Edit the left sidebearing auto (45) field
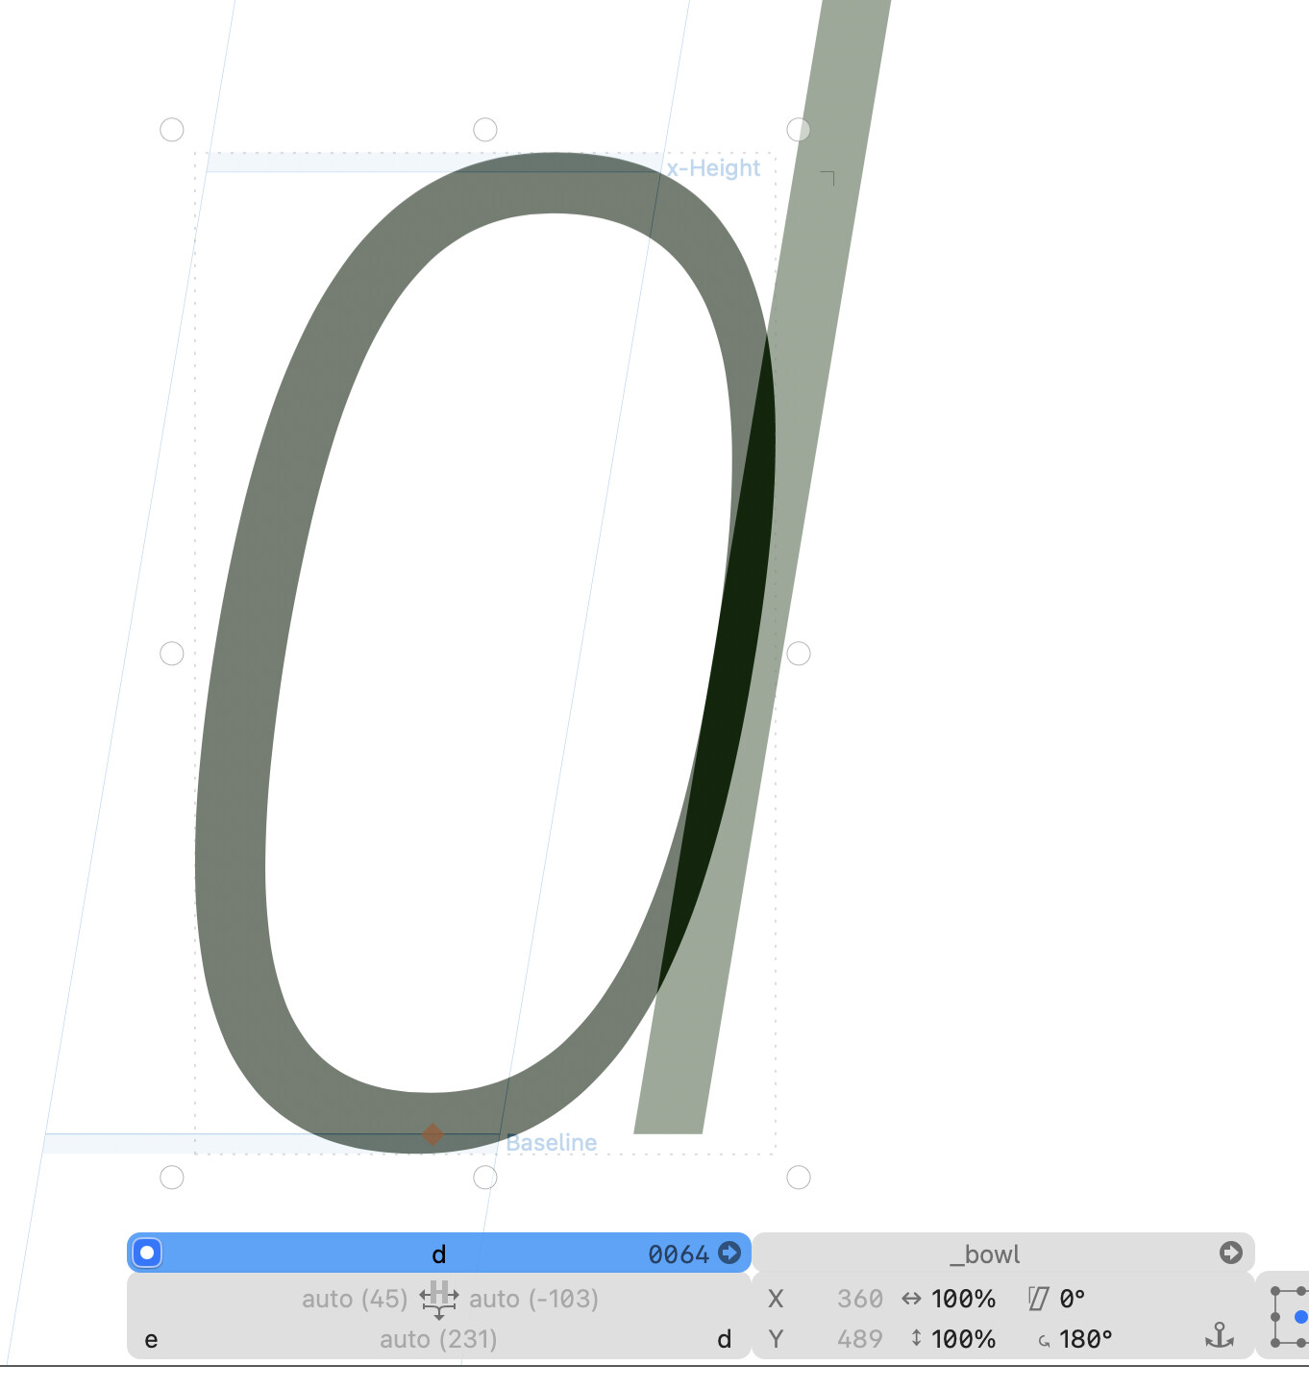This screenshot has width=1309, height=1390. 355,1299
